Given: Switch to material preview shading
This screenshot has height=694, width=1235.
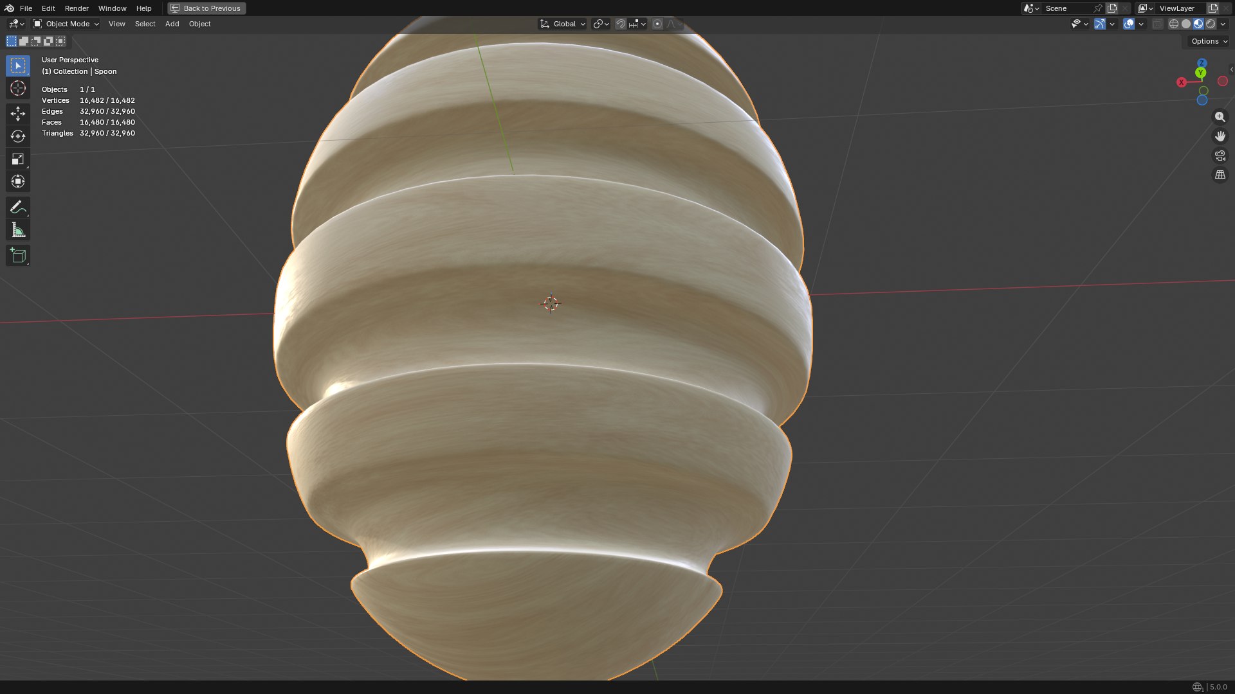Looking at the screenshot, I should coord(1198,24).
